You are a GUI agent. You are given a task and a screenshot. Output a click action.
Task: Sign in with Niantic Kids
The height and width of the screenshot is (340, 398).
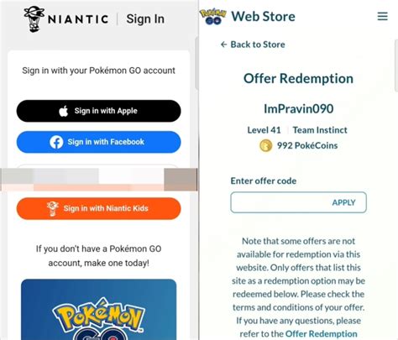(x=98, y=208)
